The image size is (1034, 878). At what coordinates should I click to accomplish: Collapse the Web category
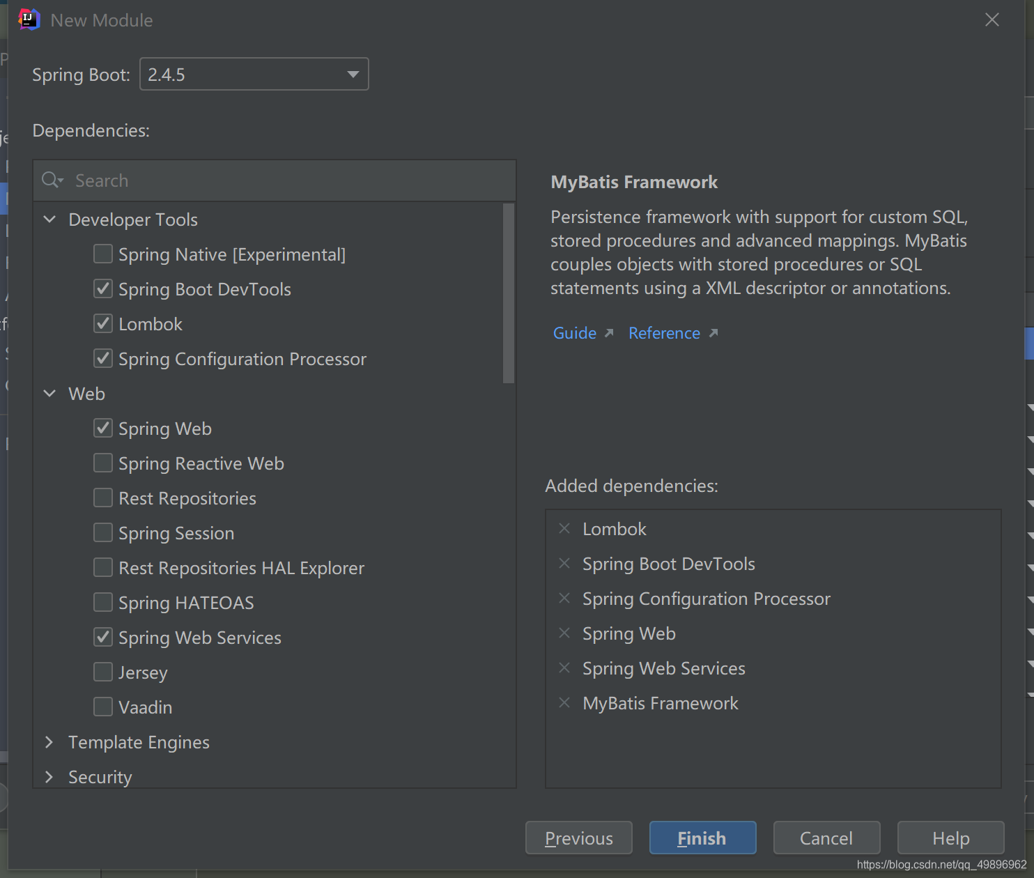coord(49,394)
